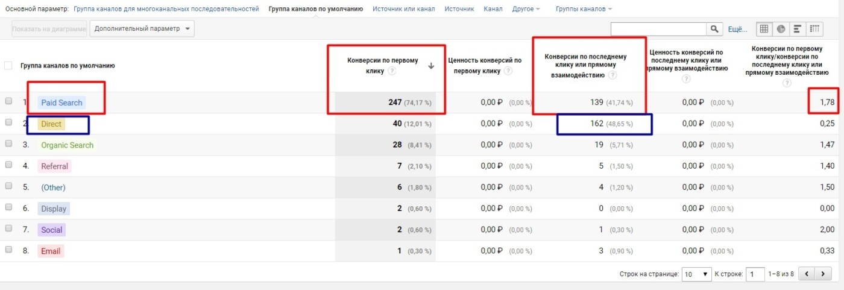This screenshot has height=290, width=844.
Task: Open the Direct channel link
Action: (x=51, y=124)
